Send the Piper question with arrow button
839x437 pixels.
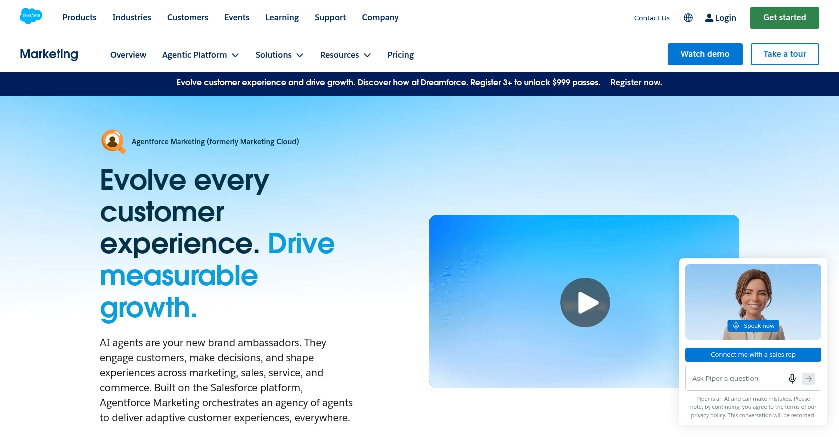tap(809, 379)
